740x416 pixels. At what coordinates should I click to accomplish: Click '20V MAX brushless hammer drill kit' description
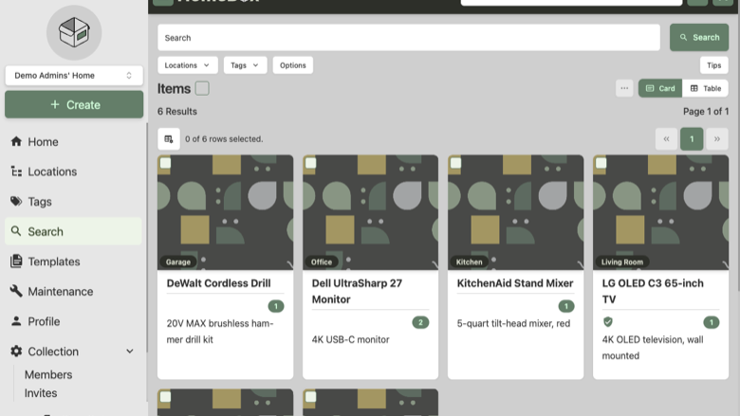coord(220,332)
